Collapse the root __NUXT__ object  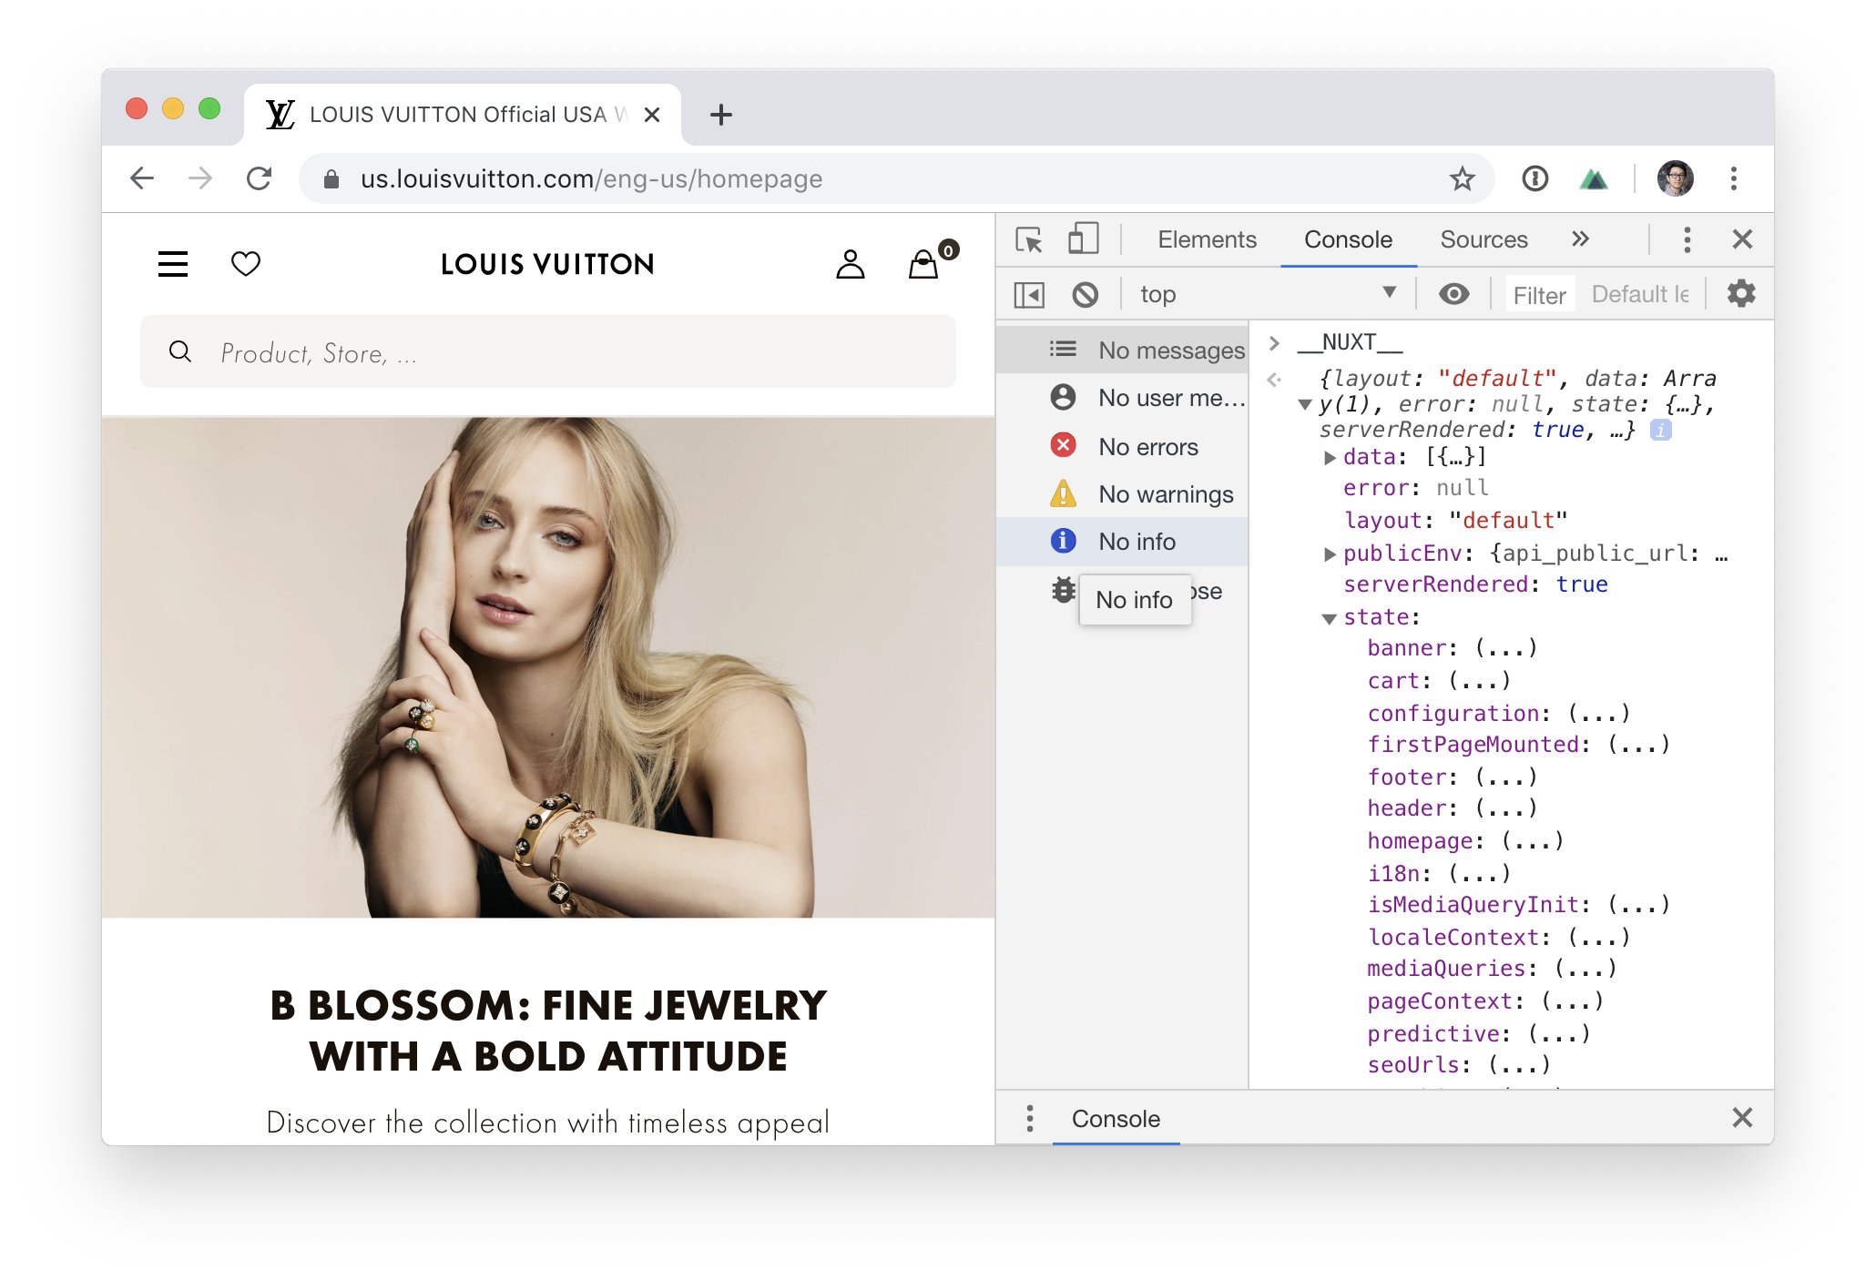[x=1305, y=404]
